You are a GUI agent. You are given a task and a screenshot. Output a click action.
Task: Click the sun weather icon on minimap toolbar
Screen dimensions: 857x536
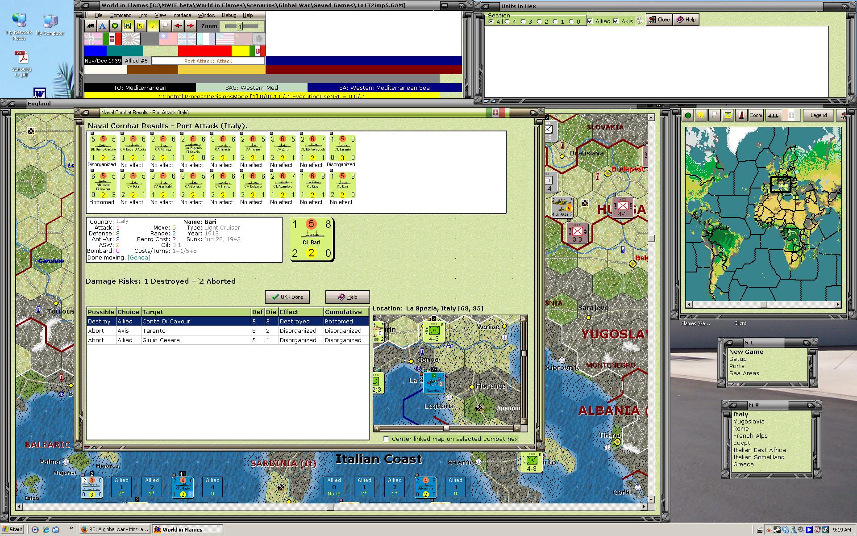(701, 115)
